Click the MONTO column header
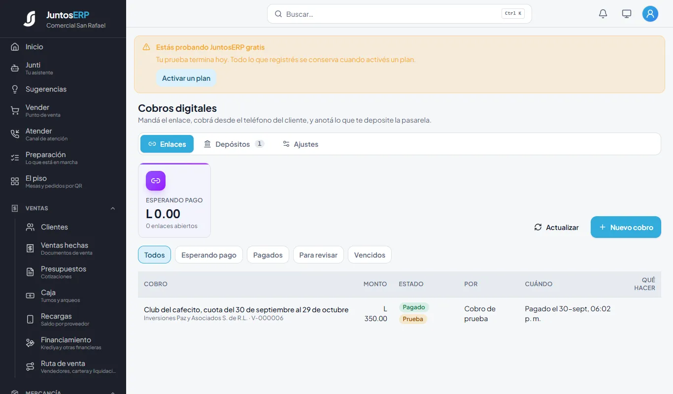Image resolution: width=673 pixels, height=394 pixels. [x=375, y=284]
